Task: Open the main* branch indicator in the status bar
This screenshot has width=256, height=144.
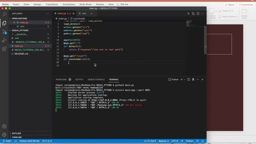Action: pos(7,141)
